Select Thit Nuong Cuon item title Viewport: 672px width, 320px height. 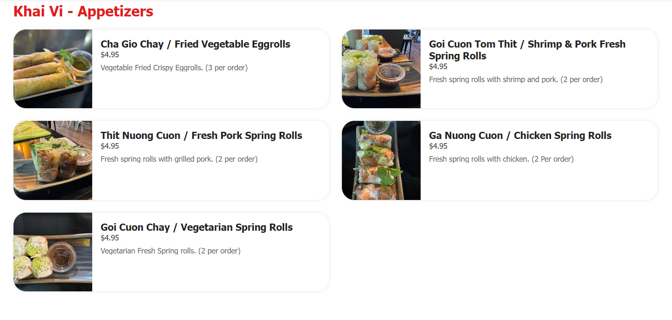coord(201,136)
